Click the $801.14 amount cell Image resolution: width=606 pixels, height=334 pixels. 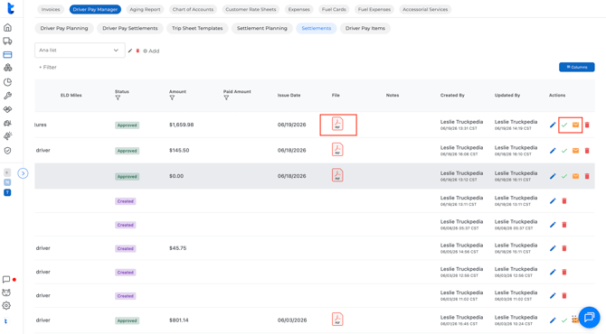pyautogui.click(x=179, y=320)
